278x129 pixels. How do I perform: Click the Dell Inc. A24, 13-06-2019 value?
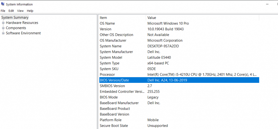(x=167, y=80)
